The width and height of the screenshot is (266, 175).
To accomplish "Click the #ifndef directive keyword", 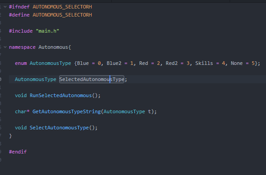I will pos(19,7).
